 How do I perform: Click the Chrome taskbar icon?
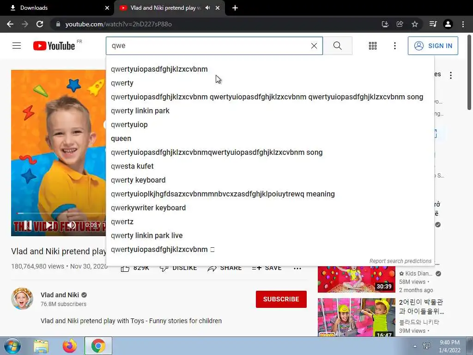pos(98,346)
